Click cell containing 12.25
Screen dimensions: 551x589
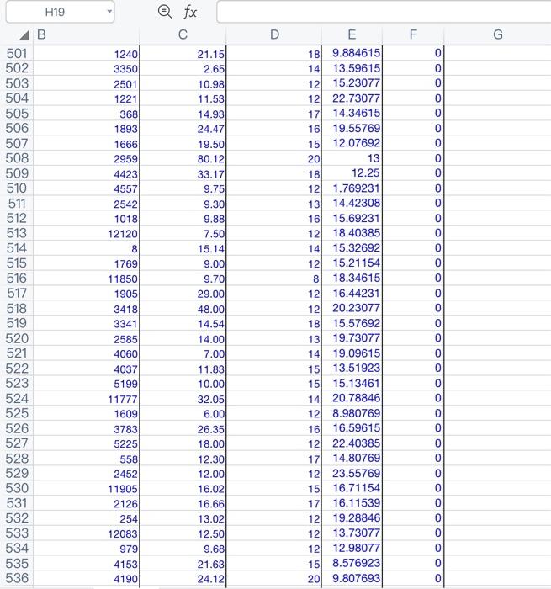pos(352,173)
